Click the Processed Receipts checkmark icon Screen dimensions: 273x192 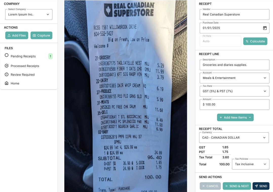pyautogui.click(x=7, y=66)
